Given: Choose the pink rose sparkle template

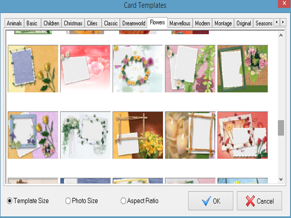Looking at the screenshot, I should point(85,69).
